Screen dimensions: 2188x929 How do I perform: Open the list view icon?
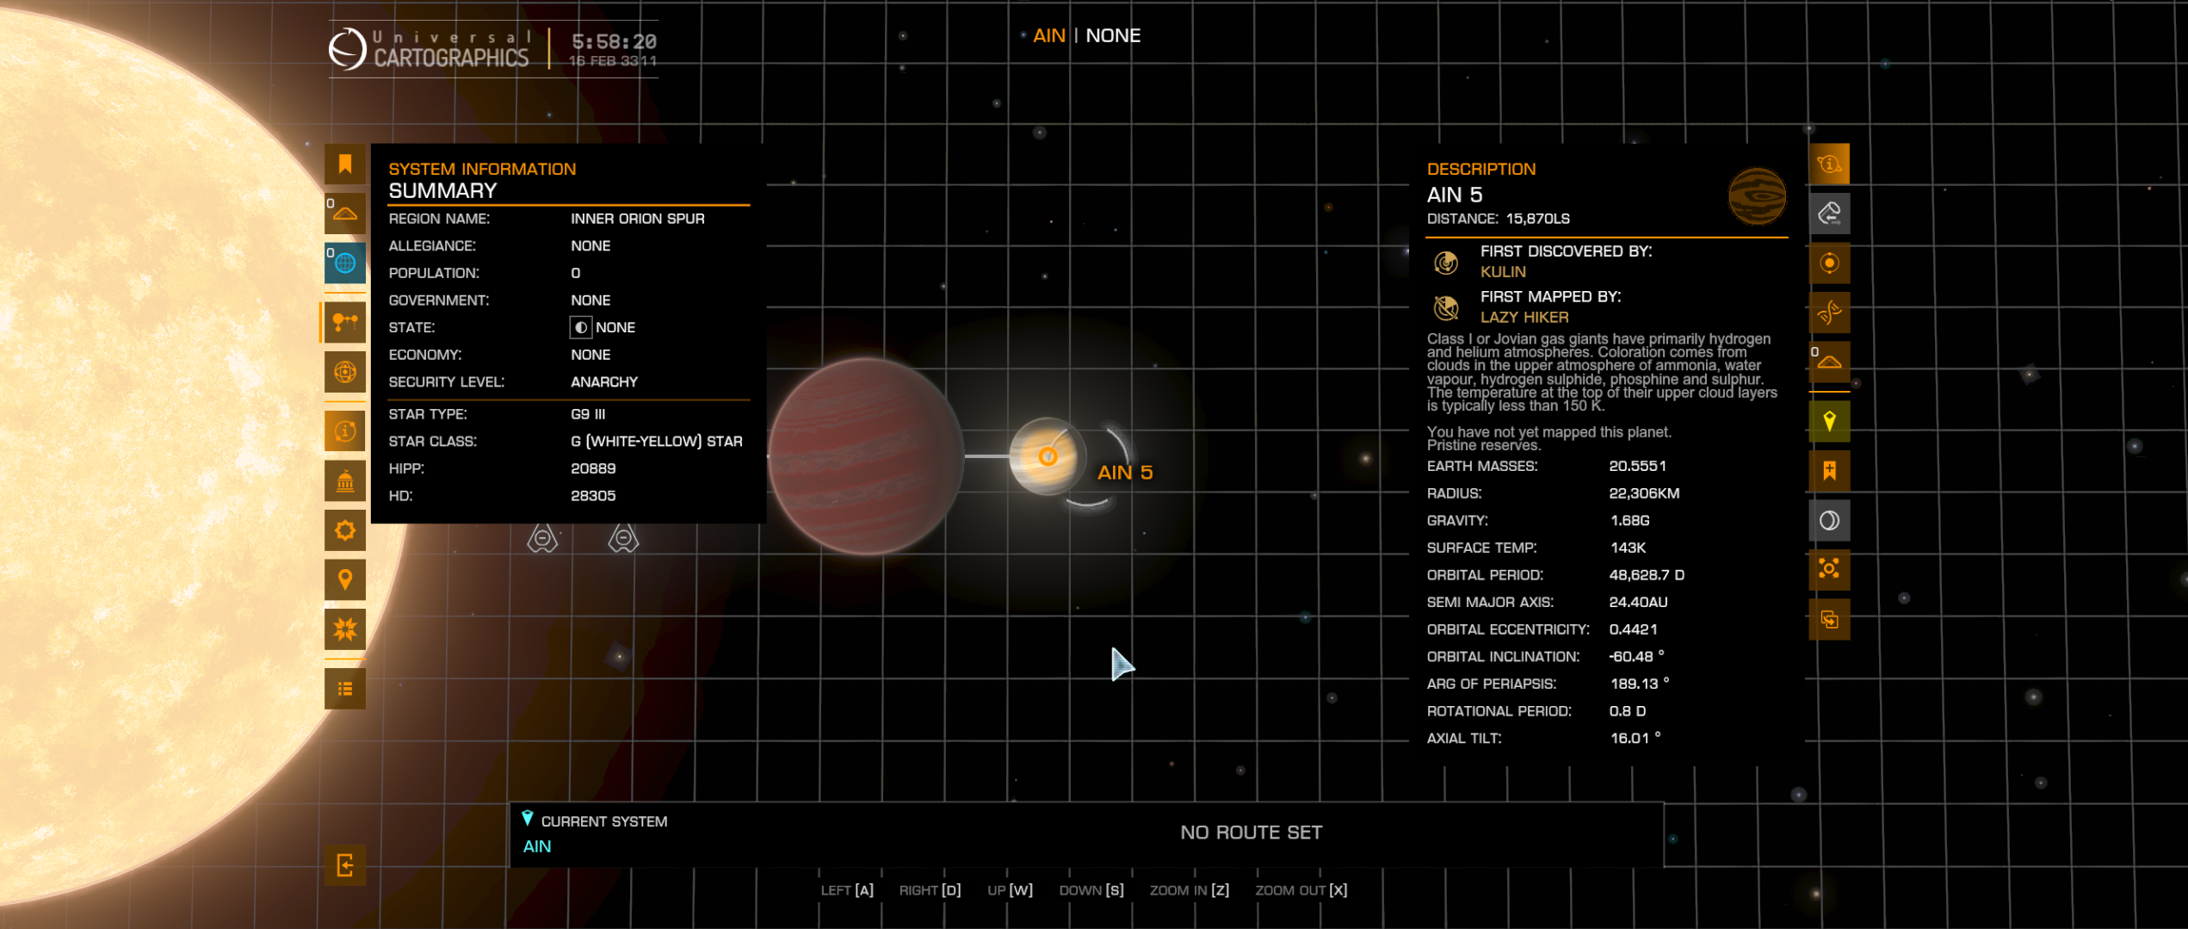point(345,689)
